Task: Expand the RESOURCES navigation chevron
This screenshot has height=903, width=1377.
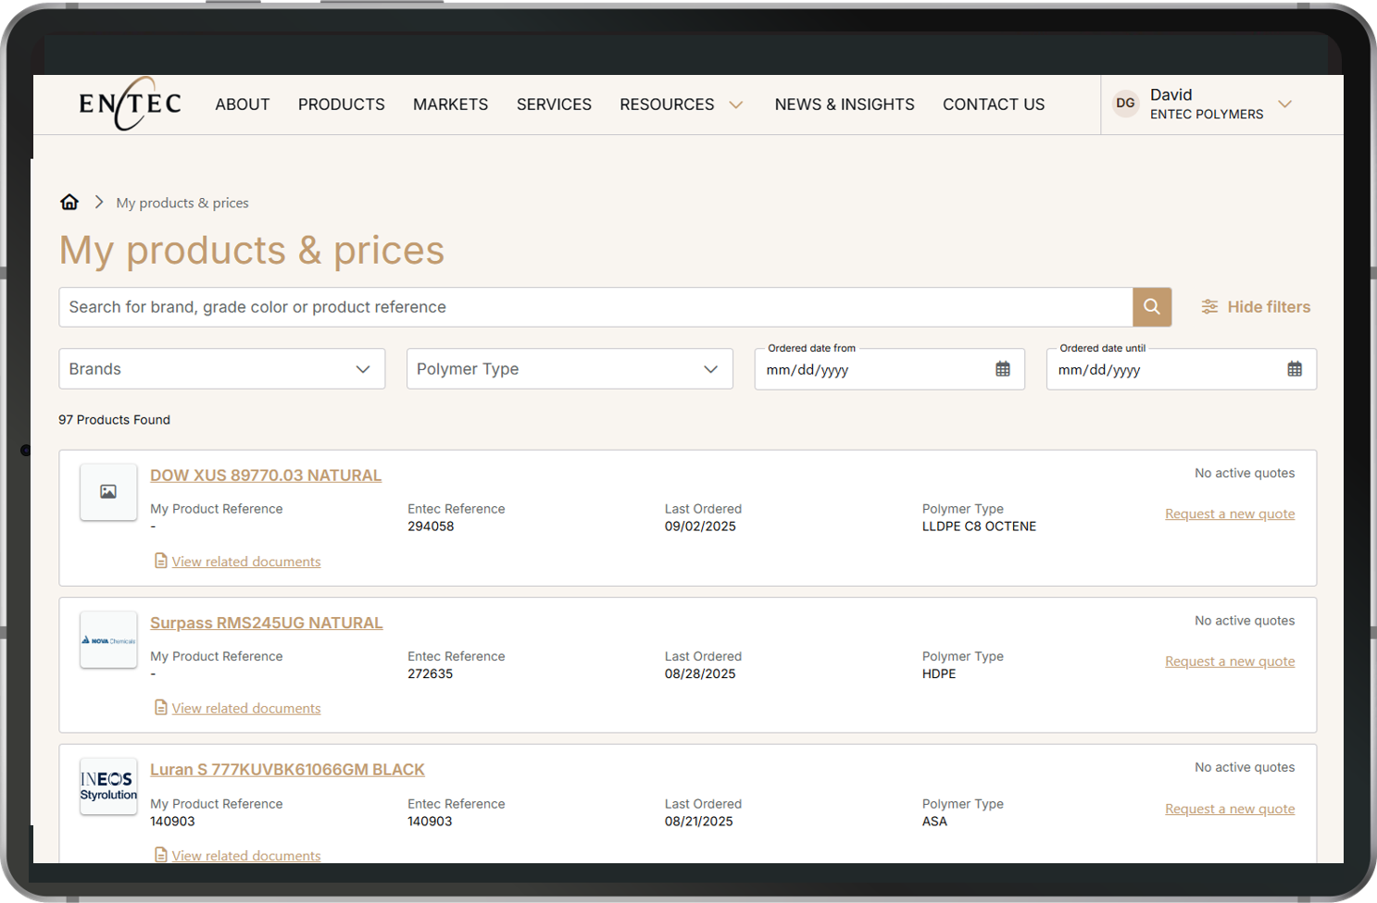Action: click(x=736, y=105)
